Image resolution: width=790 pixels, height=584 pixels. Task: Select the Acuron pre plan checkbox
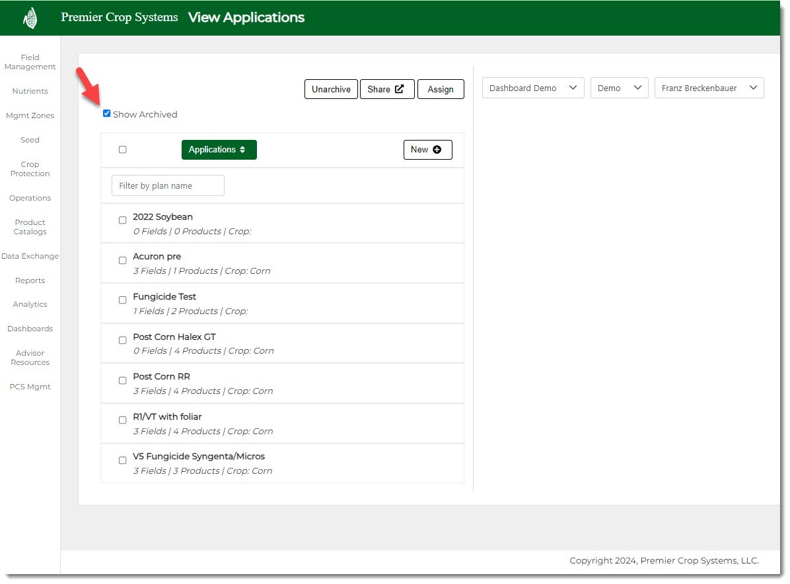(x=122, y=261)
